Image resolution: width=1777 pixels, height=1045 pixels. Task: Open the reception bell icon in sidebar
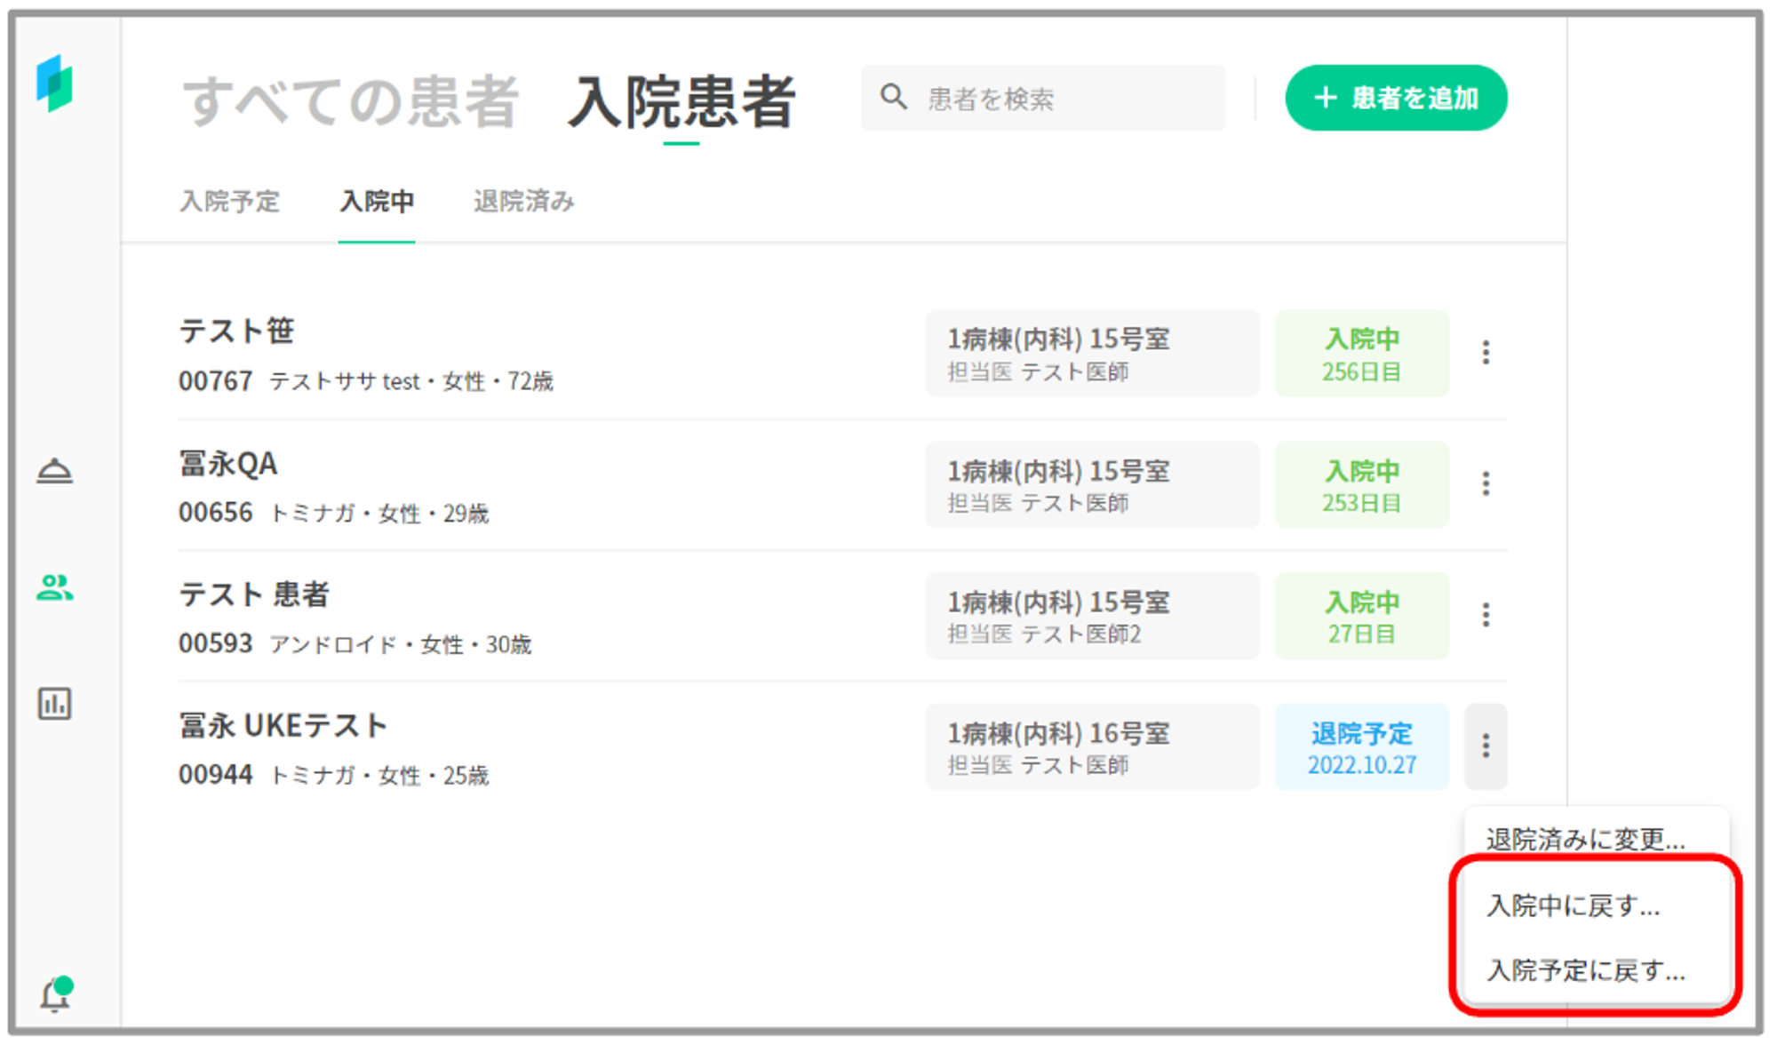[x=54, y=470]
